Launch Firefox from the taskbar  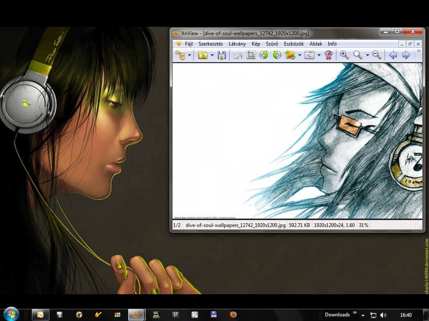tap(233, 315)
